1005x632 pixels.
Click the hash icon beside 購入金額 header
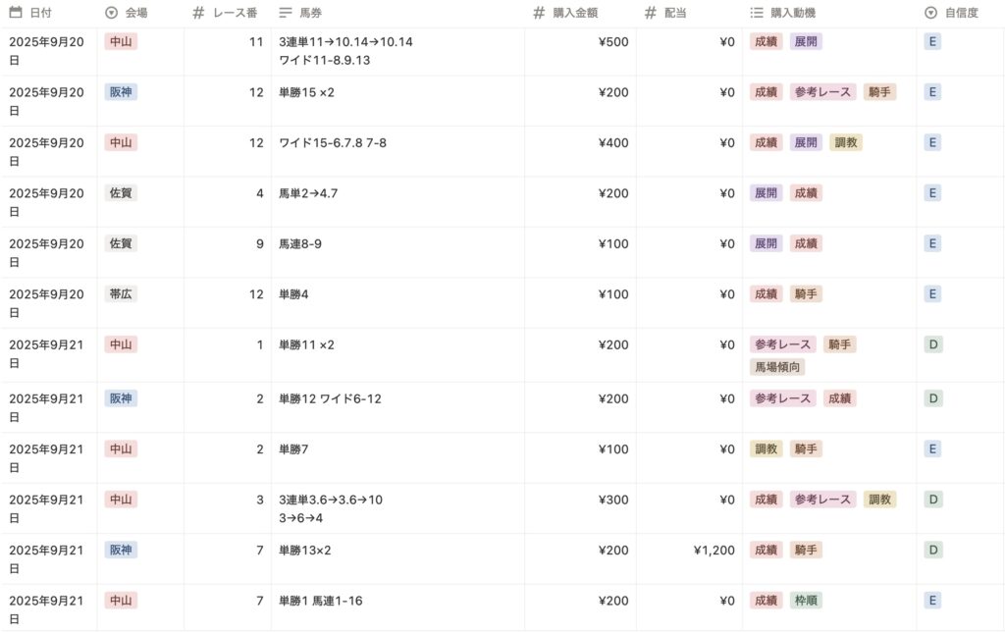coord(539,14)
